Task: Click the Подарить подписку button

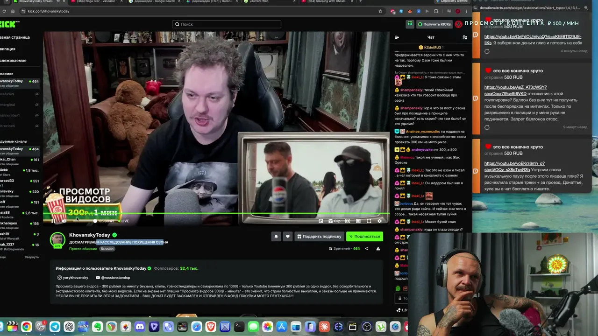Action: [x=319, y=237]
